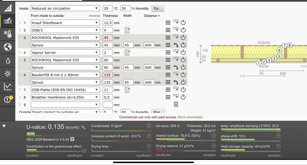This screenshot has width=307, height=165.
Task: Open Vapour barrier material dropdown
Action: [x=65, y=52]
